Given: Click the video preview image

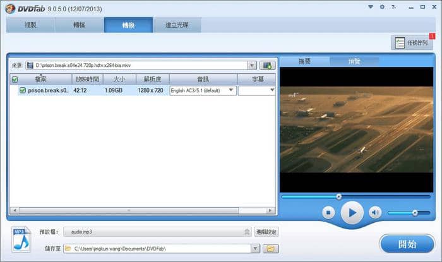Looking at the screenshot, I should [x=357, y=130].
